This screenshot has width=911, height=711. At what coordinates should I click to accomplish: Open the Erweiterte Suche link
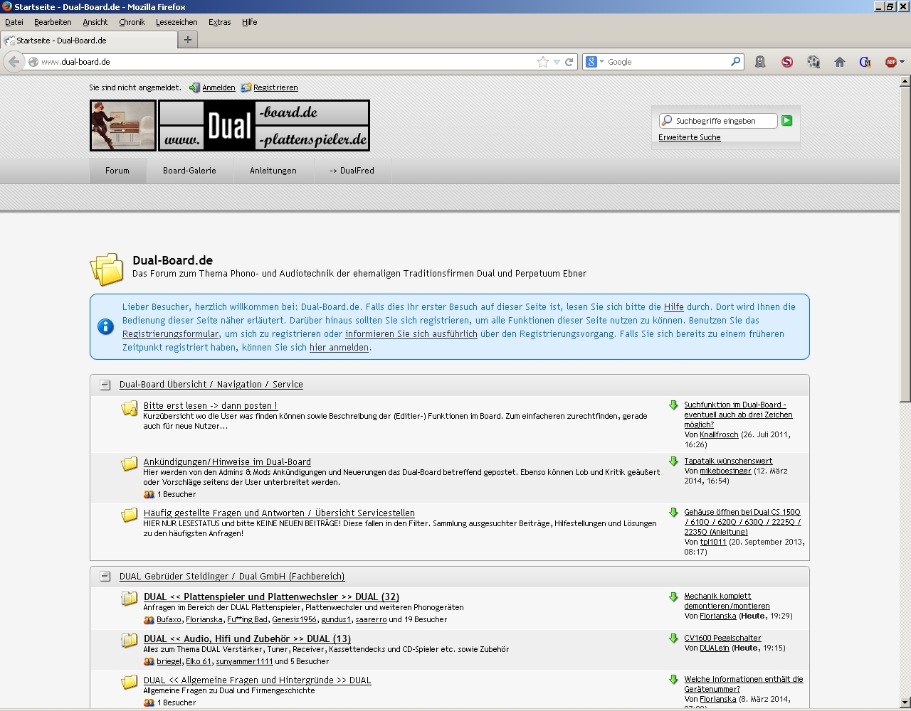click(x=689, y=137)
